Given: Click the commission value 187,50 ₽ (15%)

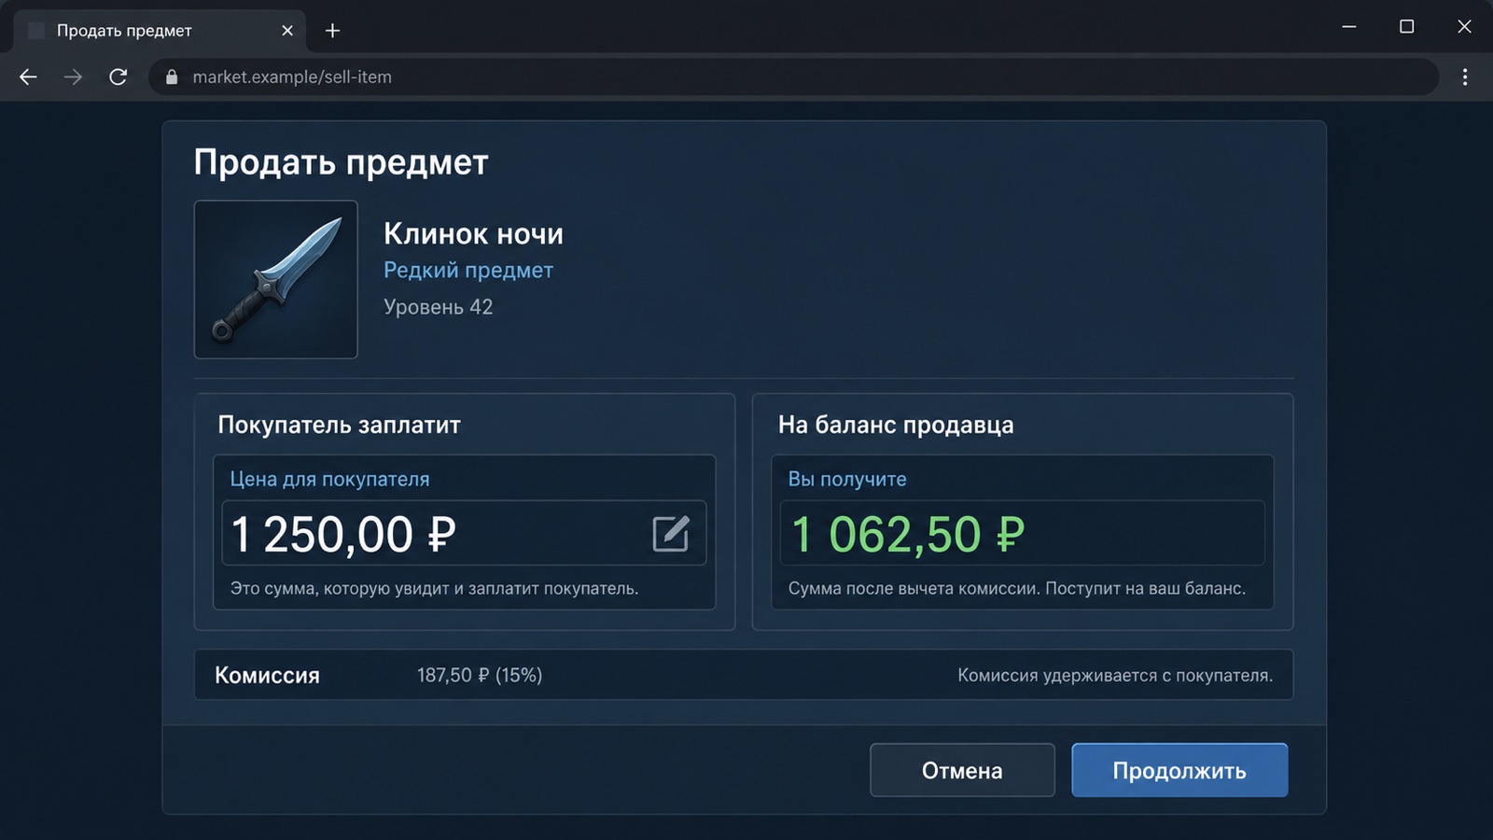Looking at the screenshot, I should click(480, 675).
